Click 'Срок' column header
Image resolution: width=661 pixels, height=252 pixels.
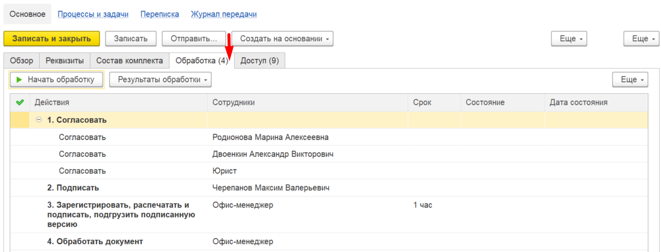[x=434, y=102]
